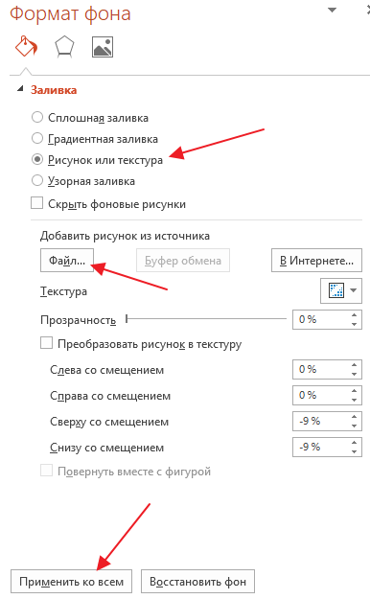Open the pane options arrow at top right
370x599 pixels.
[333, 10]
